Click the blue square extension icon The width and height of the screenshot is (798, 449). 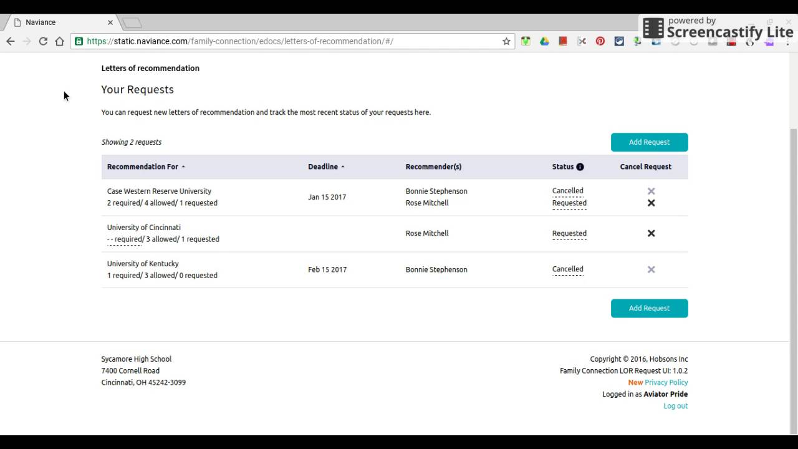619,41
